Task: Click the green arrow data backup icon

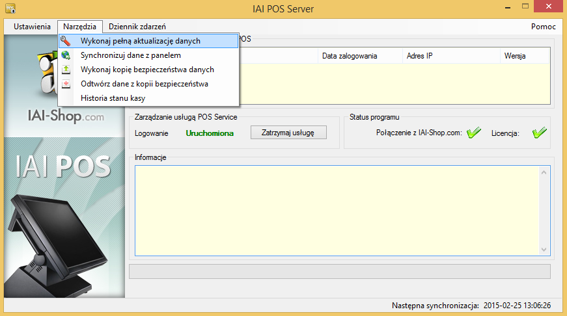Action: [66, 70]
